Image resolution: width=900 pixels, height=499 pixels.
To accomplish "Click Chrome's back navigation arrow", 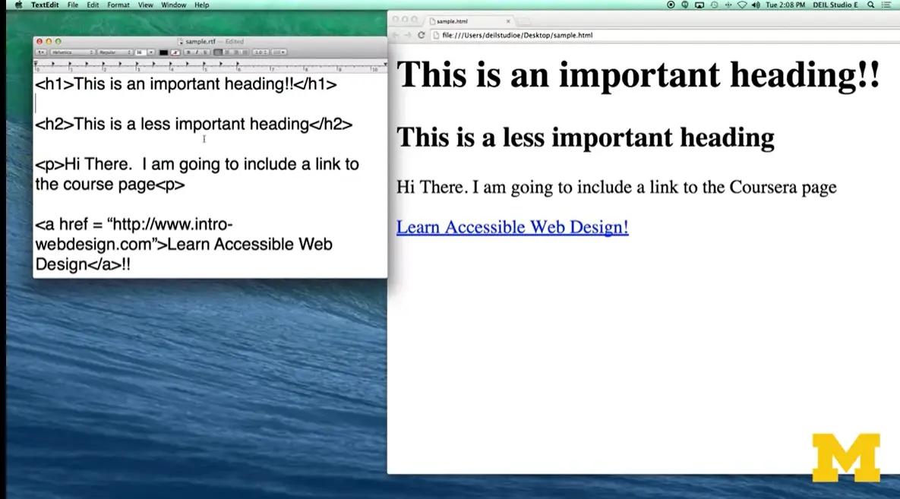I will pos(394,35).
